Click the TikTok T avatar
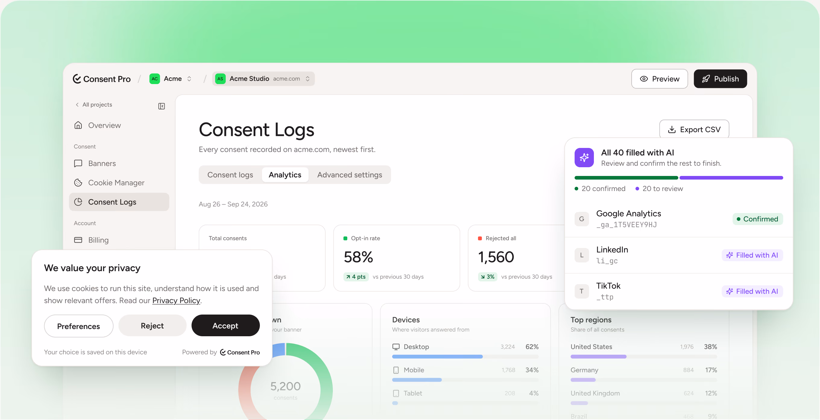 (582, 291)
